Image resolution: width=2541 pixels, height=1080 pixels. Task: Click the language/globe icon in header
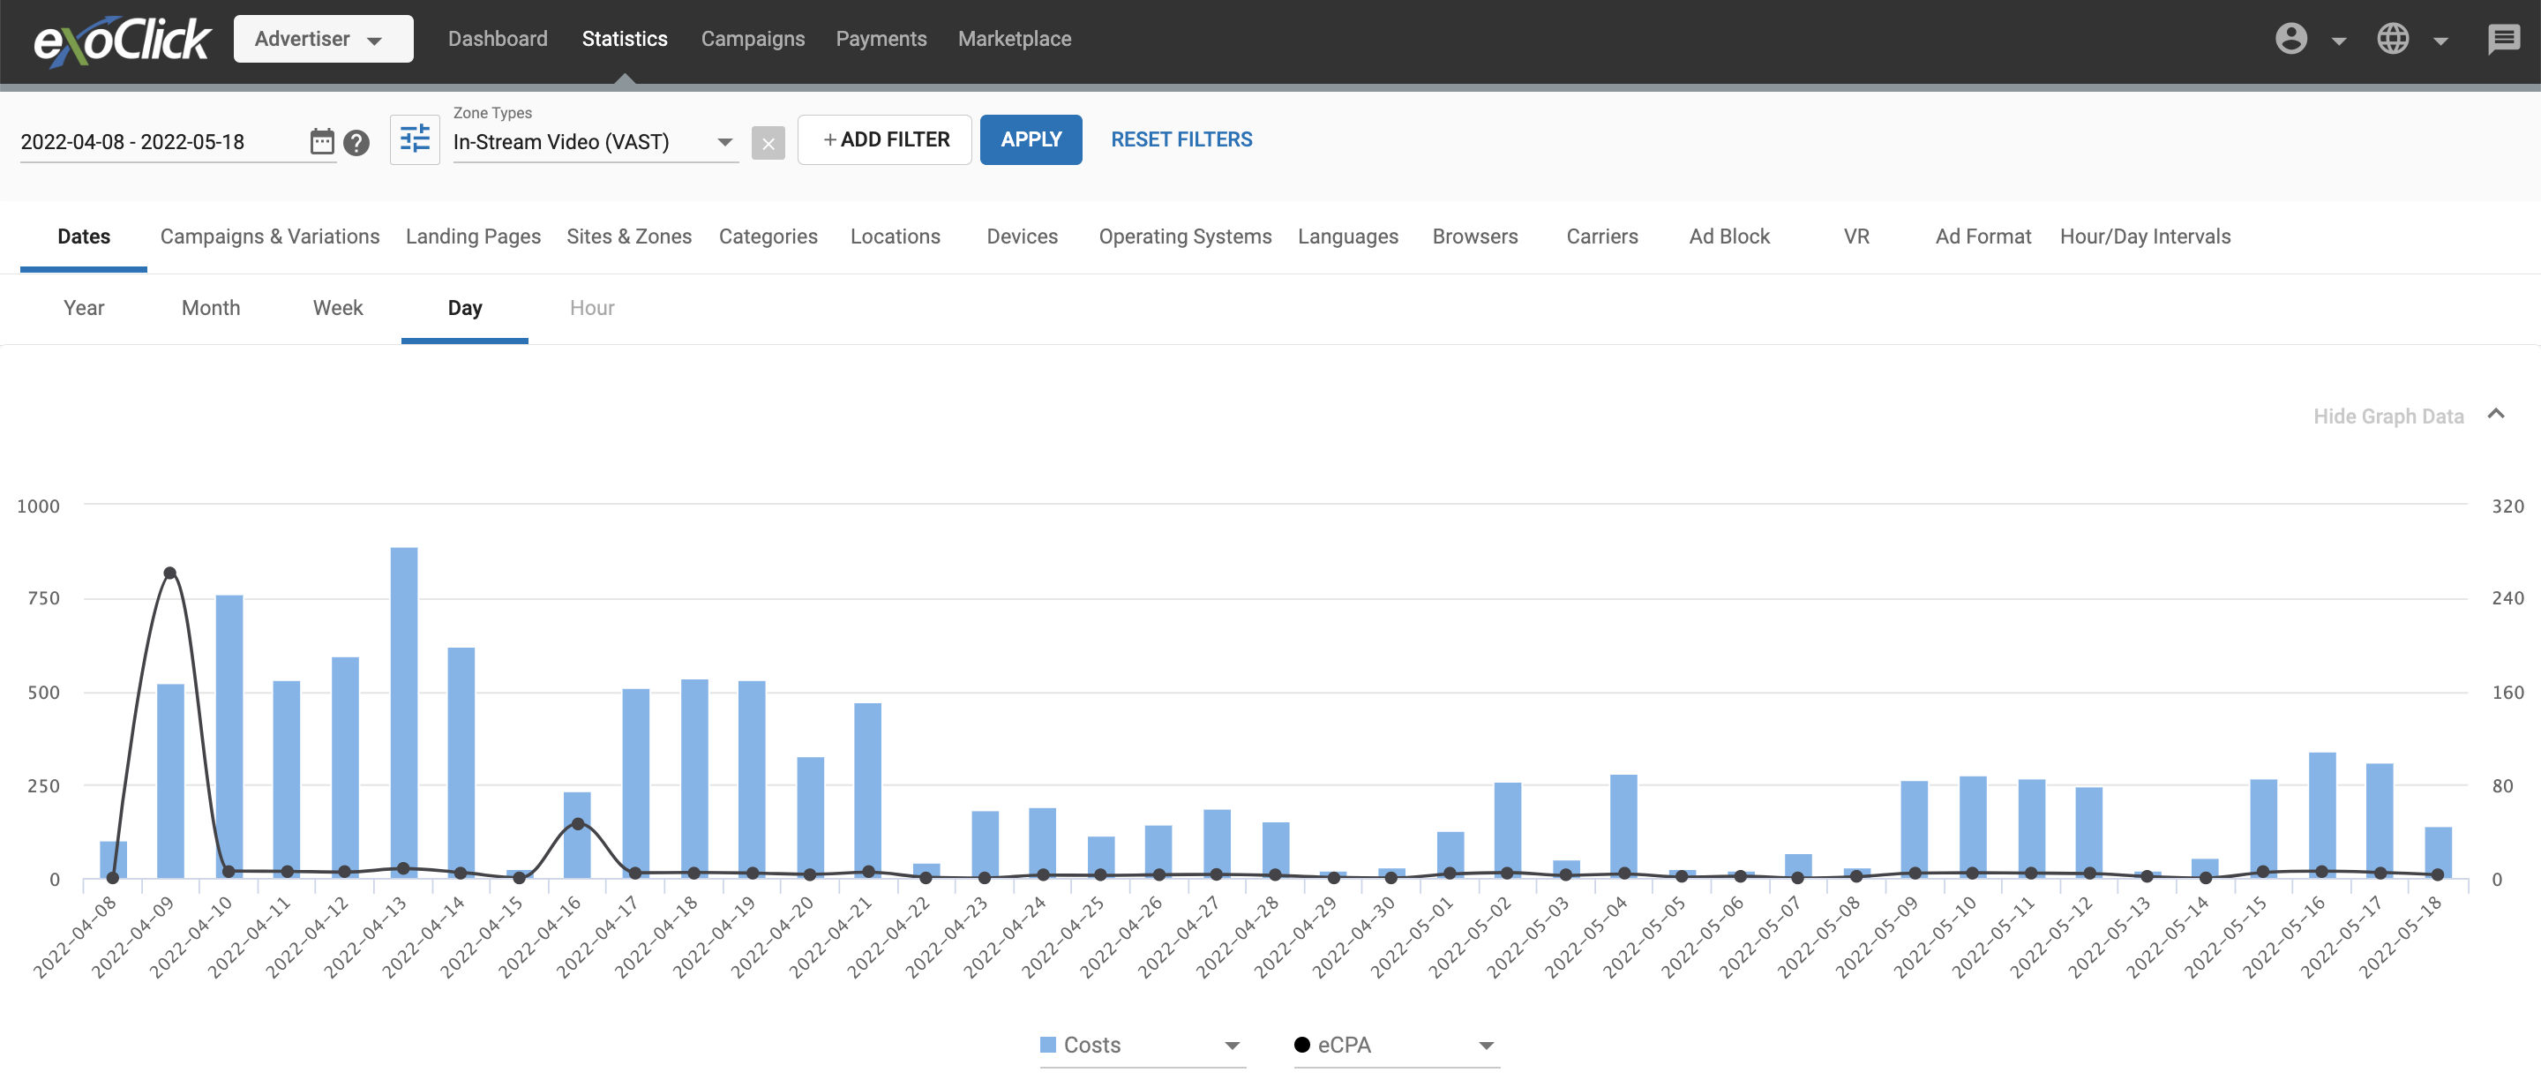pyautogui.click(x=2392, y=37)
